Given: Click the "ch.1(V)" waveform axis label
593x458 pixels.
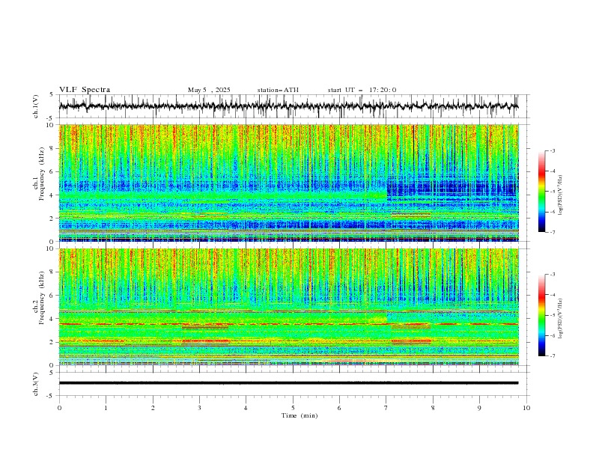Looking at the screenshot, I should [x=36, y=106].
